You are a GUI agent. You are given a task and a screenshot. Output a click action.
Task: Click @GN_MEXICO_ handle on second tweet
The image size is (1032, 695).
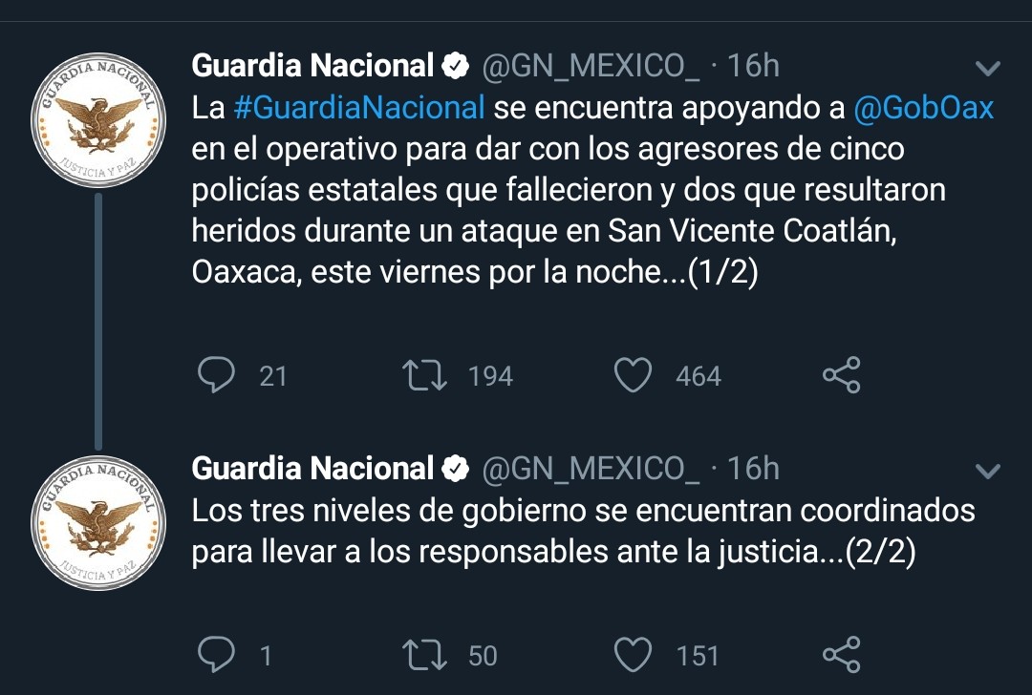point(591,470)
